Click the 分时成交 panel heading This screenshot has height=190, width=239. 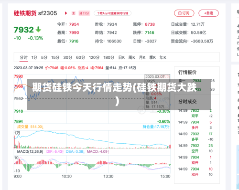187,102
